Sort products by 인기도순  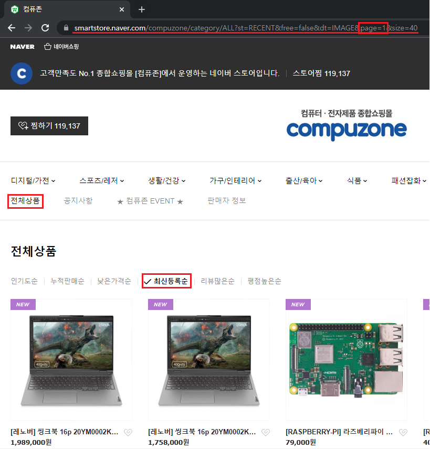(x=24, y=281)
